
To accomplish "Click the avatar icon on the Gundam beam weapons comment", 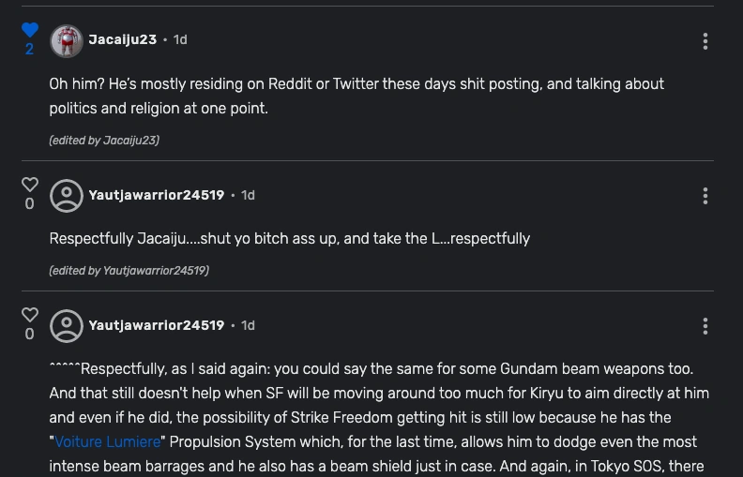I will 67,326.
